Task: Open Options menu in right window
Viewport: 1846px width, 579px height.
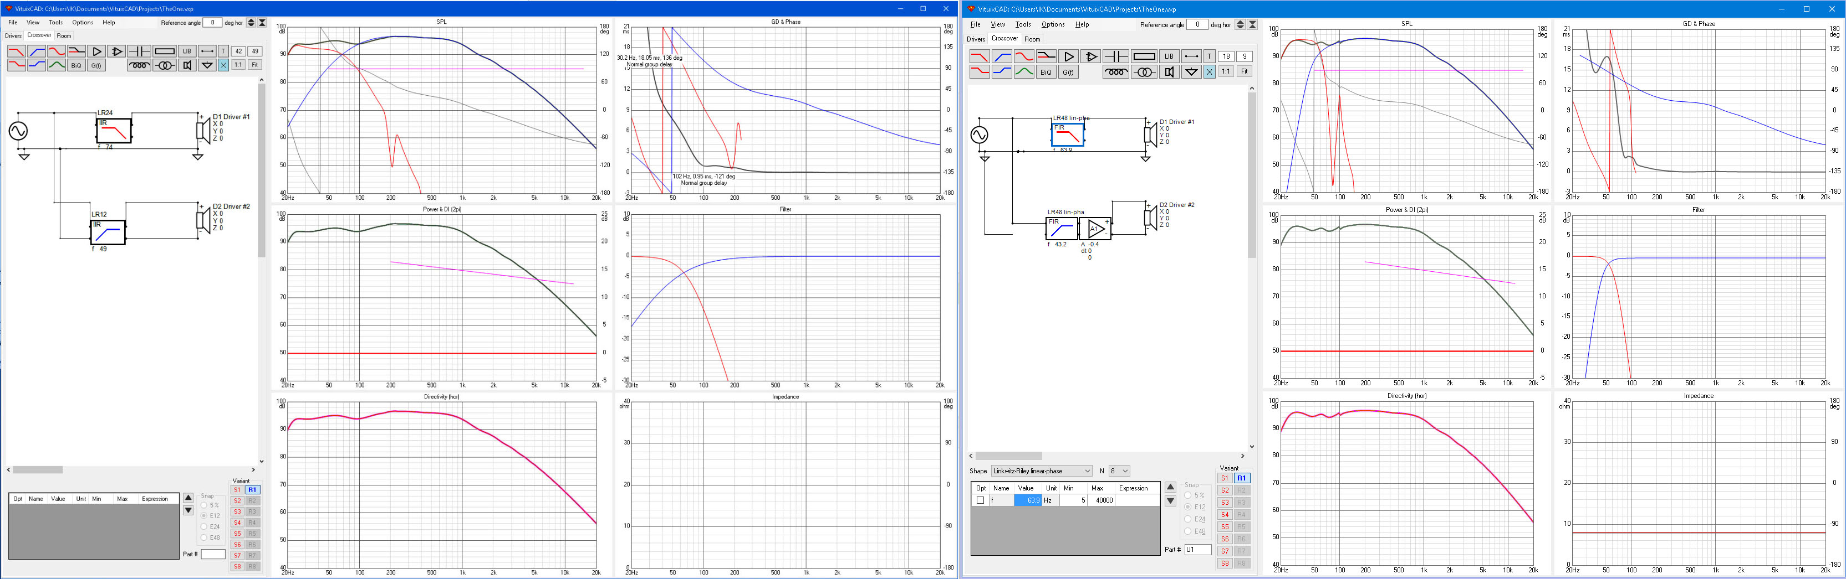Action: (1053, 24)
